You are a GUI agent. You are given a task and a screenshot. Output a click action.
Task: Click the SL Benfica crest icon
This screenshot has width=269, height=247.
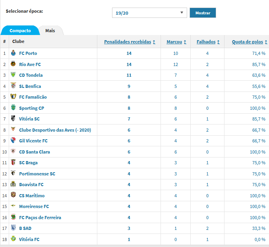13,86
